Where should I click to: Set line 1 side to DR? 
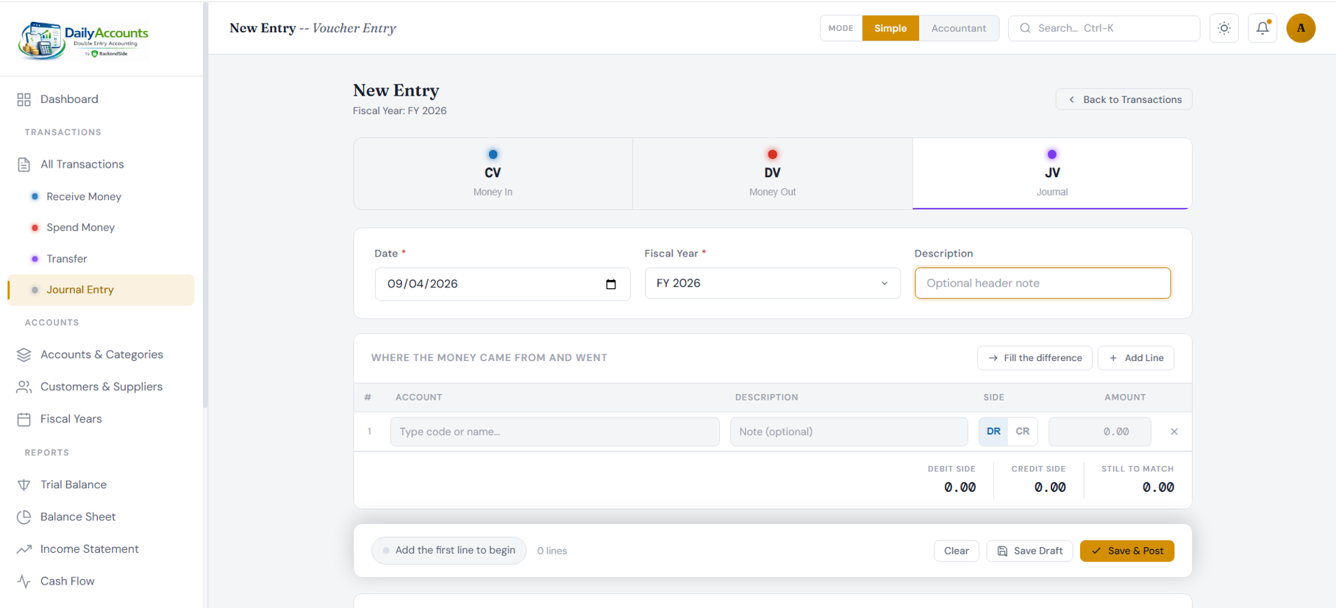993,432
